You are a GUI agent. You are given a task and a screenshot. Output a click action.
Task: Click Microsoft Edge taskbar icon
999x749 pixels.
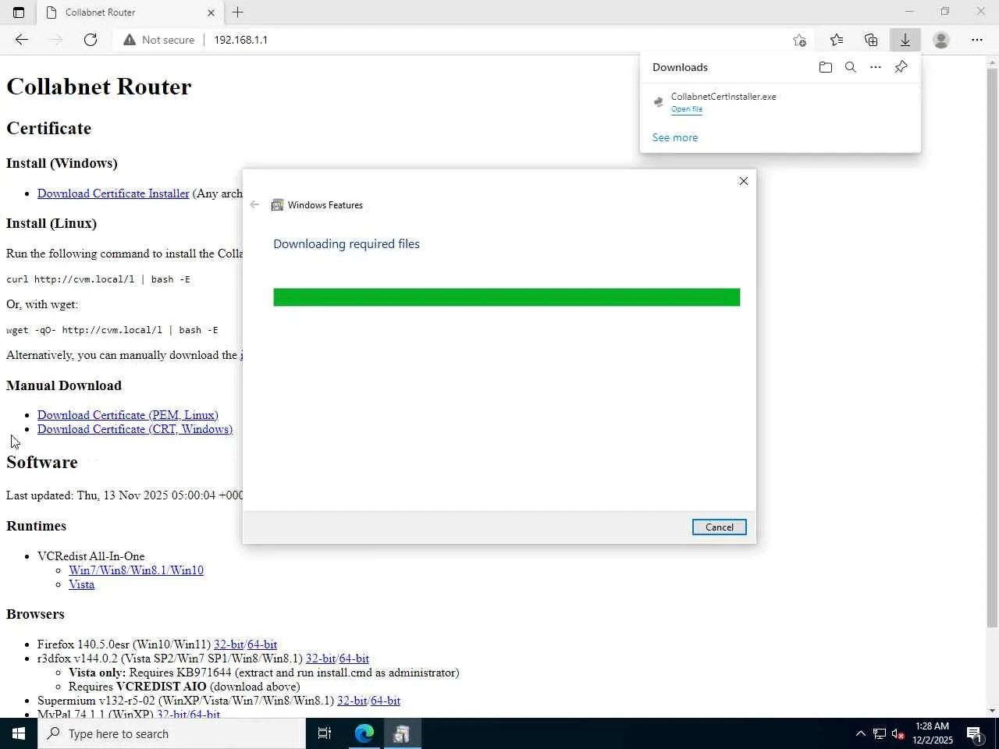click(x=364, y=733)
